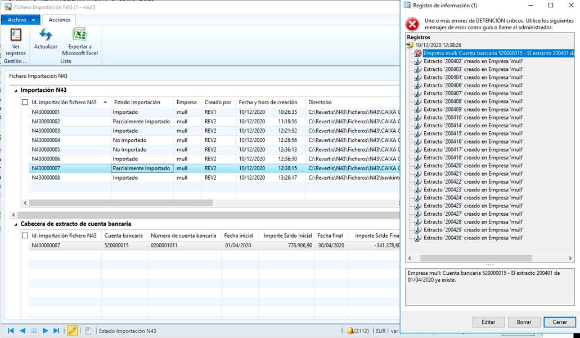Click the Borrar button in log dialog
580x338 pixels.
pos(524,322)
